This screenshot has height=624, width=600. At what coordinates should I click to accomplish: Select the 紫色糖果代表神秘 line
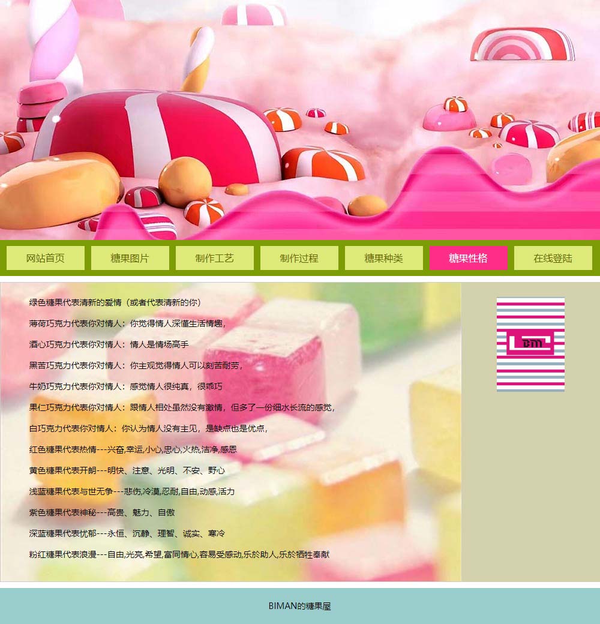(102, 512)
